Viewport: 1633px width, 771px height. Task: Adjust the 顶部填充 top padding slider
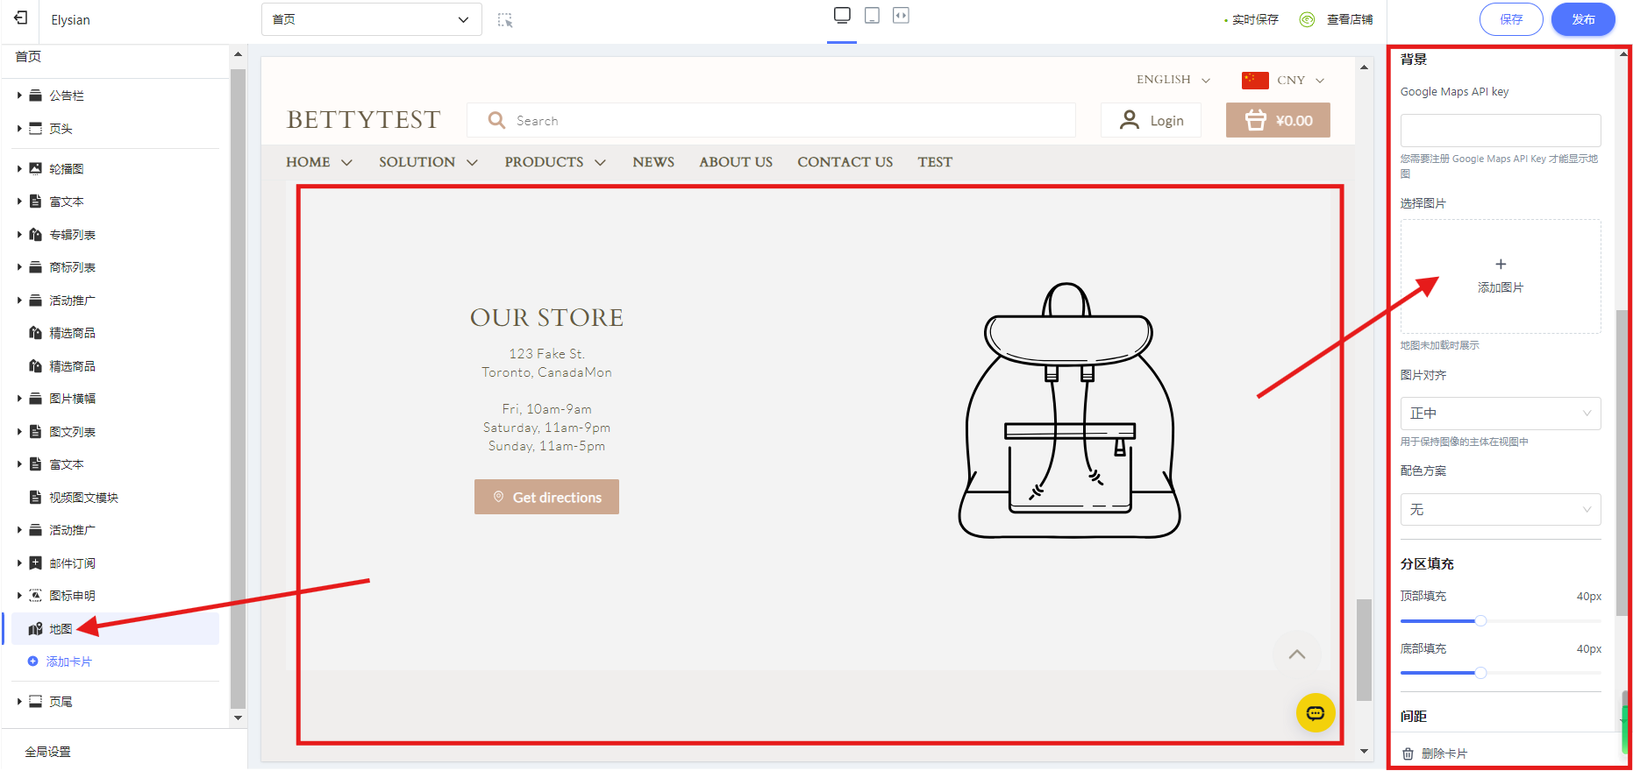[1480, 621]
